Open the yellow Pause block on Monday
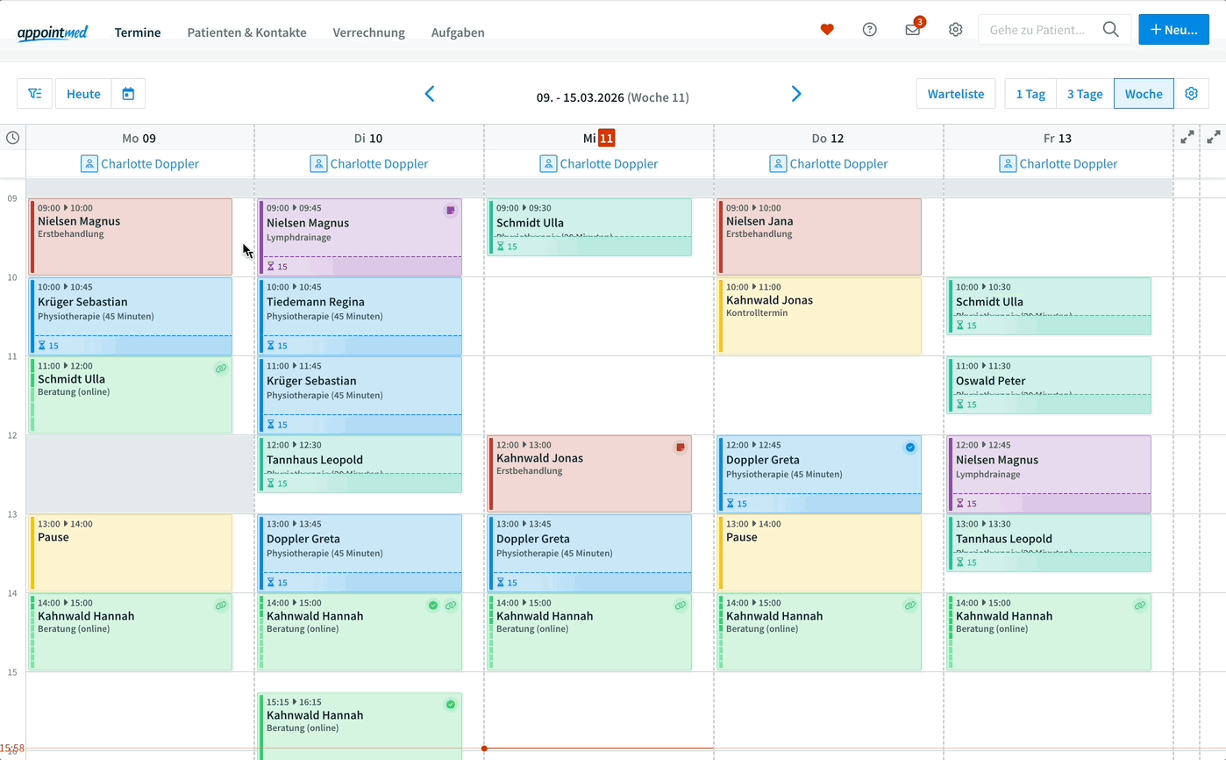The width and height of the screenshot is (1226, 760). pos(130,553)
